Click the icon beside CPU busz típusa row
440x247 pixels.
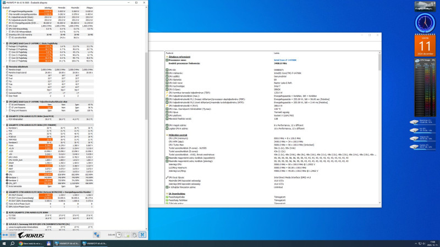click(x=167, y=177)
